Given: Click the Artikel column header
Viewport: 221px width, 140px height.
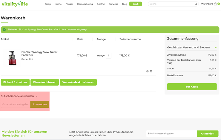Looking at the screenshot, I should pyautogui.click(x=5, y=39).
